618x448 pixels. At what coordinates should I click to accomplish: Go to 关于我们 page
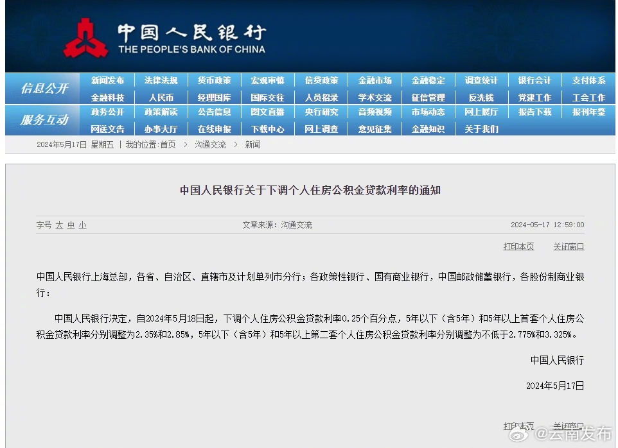click(481, 129)
